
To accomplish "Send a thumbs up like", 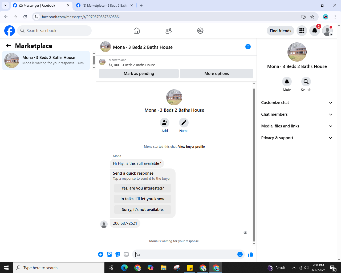I will [x=251, y=254].
